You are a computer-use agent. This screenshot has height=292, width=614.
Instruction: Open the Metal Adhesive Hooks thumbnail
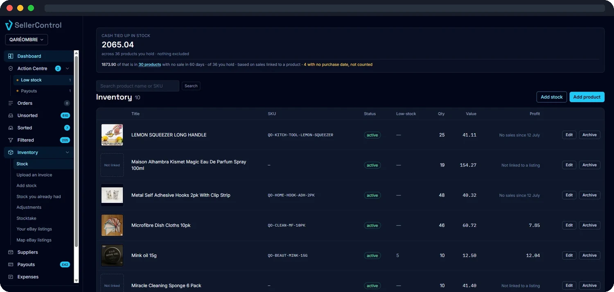[112, 195]
